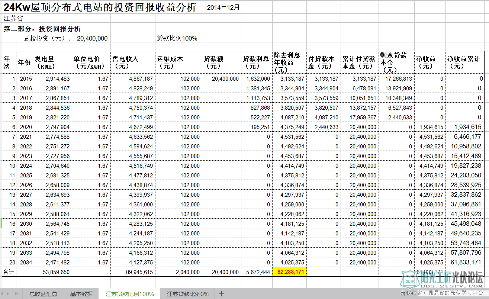
Task: Select the 2016 loan interest 1,381,345
Action: tap(257, 89)
